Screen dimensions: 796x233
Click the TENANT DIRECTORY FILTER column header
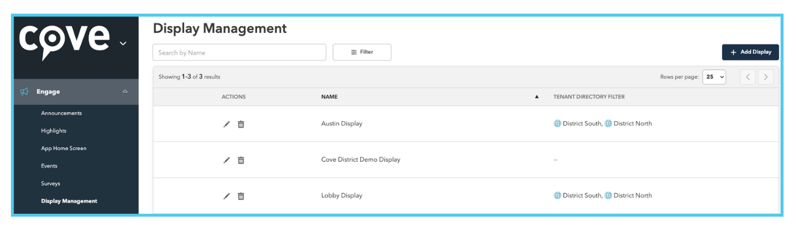tap(589, 97)
